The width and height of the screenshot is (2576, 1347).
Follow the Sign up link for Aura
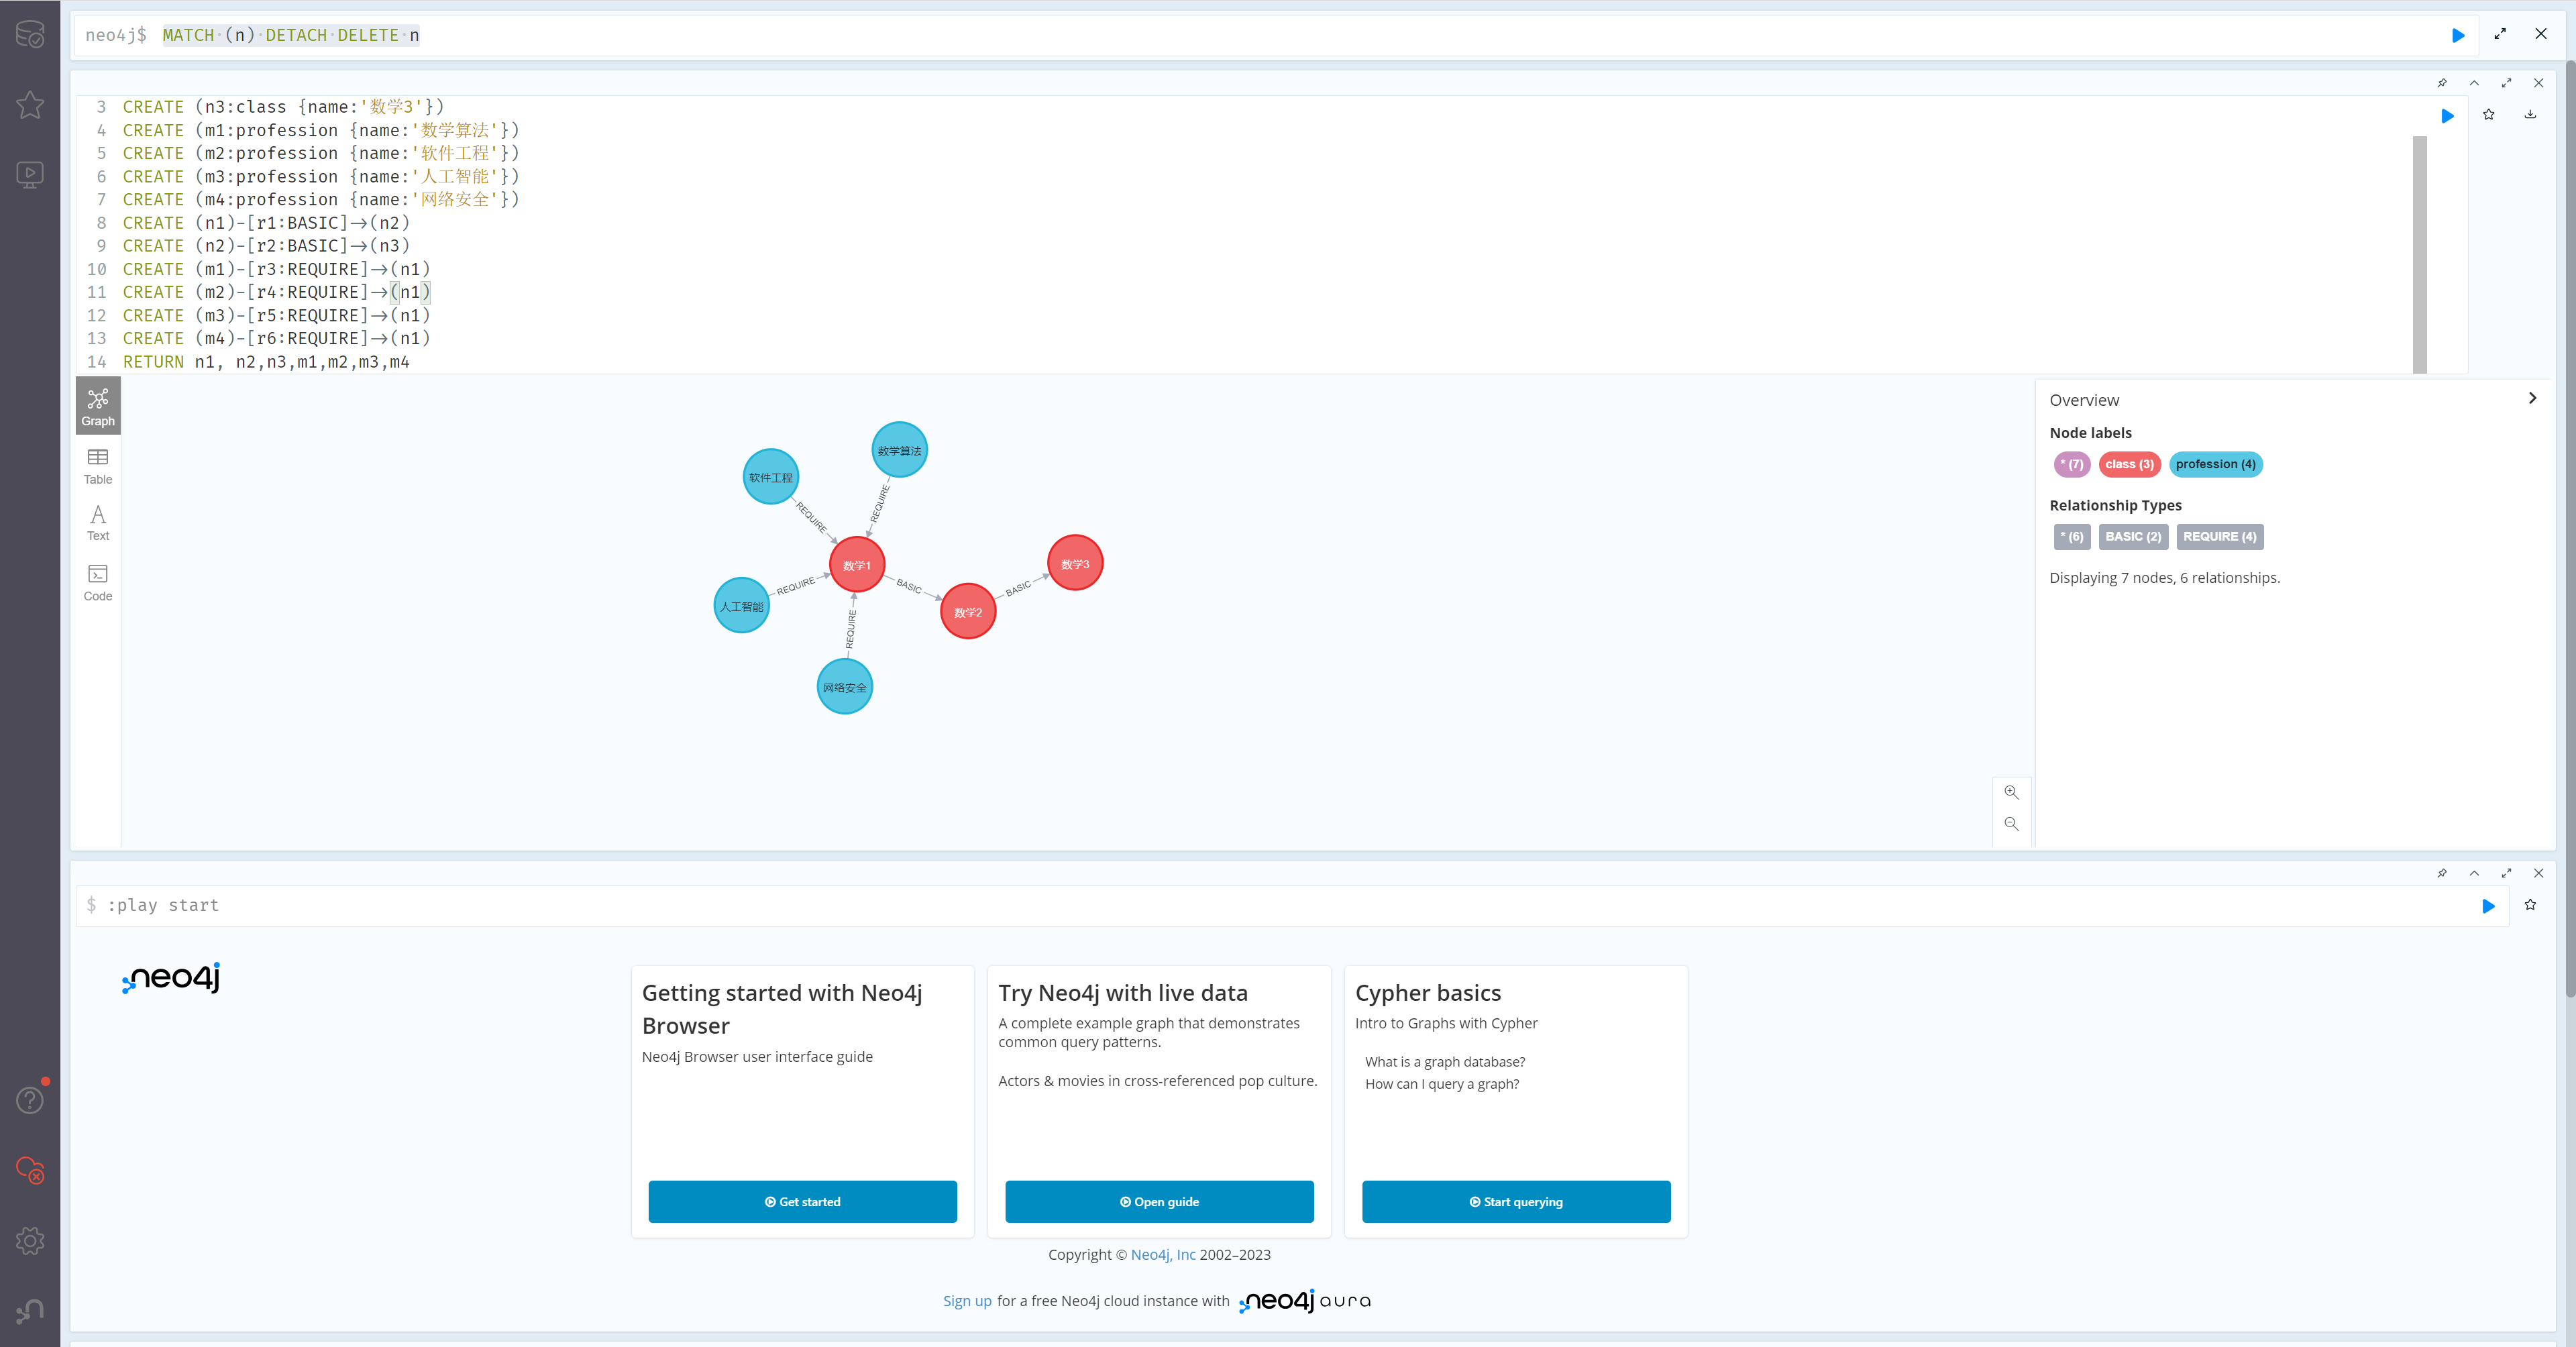coord(967,1301)
